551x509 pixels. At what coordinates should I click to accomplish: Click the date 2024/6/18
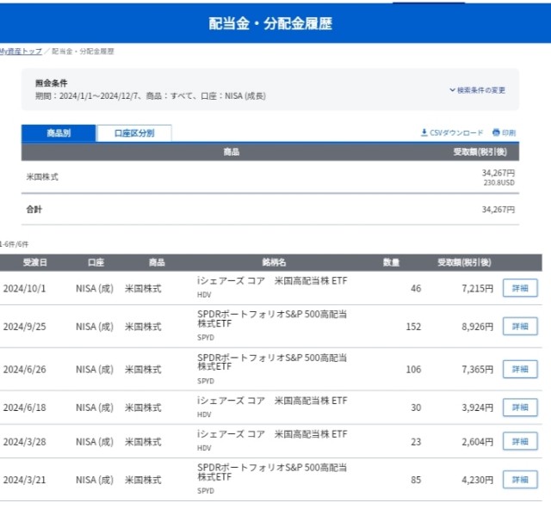point(25,408)
